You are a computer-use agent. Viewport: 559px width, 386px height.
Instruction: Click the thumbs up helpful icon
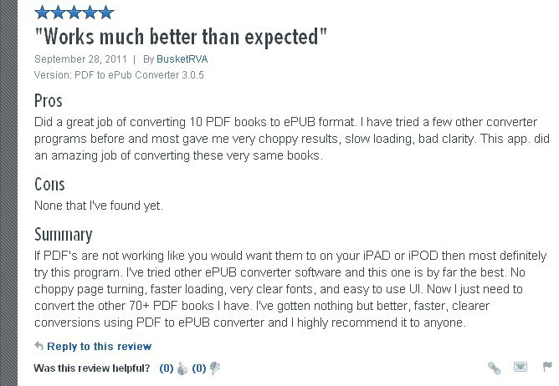click(x=182, y=368)
